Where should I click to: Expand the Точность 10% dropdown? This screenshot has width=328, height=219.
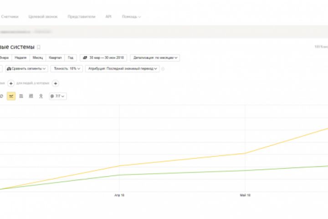(x=67, y=68)
